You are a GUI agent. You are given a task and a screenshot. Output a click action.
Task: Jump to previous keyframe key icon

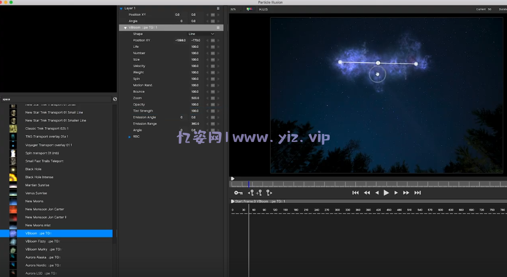[x=251, y=193]
